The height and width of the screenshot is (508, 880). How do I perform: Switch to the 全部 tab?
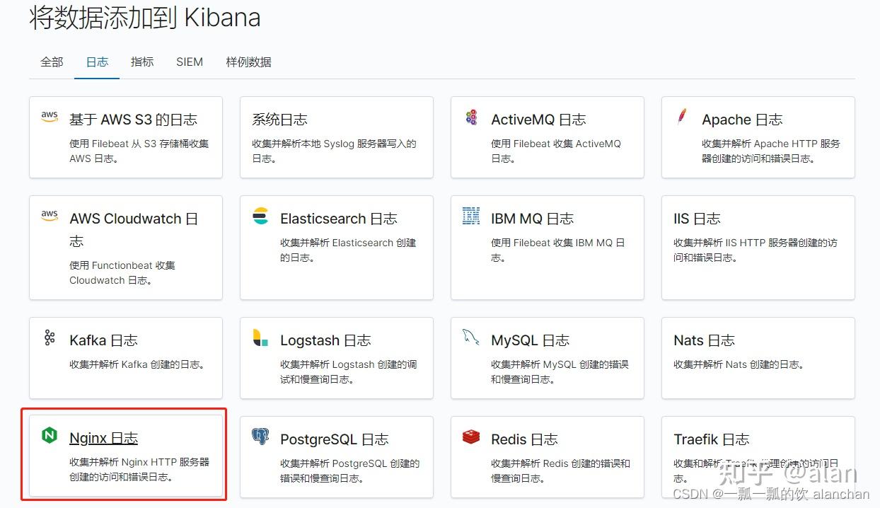click(x=51, y=62)
